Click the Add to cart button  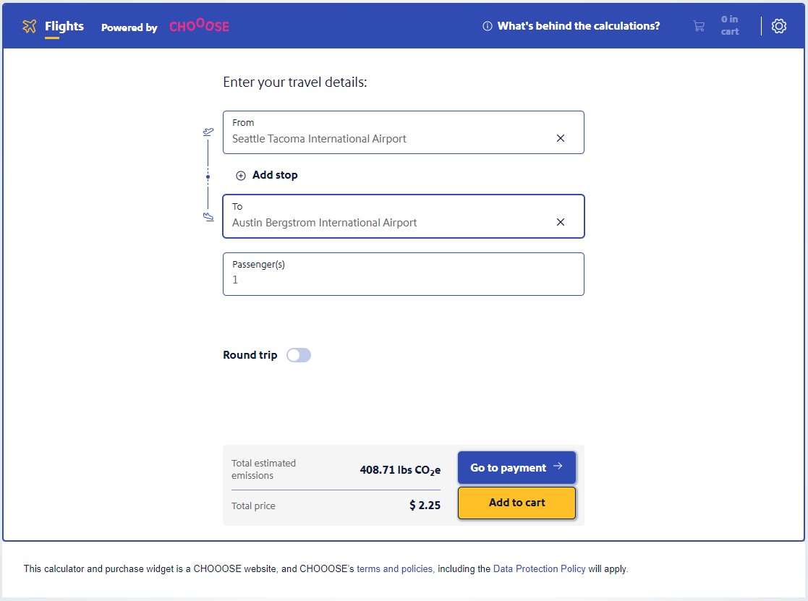pyautogui.click(x=516, y=502)
